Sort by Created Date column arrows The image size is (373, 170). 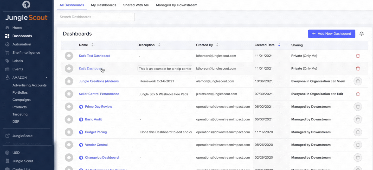click(x=279, y=45)
